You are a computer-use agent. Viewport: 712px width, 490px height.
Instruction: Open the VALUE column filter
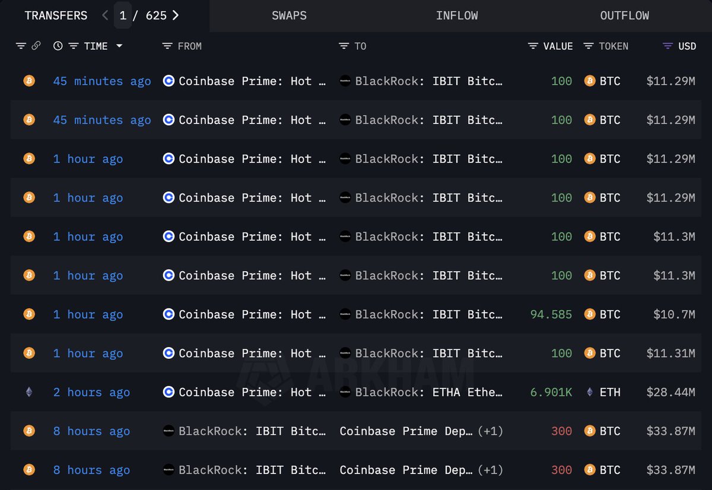[x=533, y=46]
